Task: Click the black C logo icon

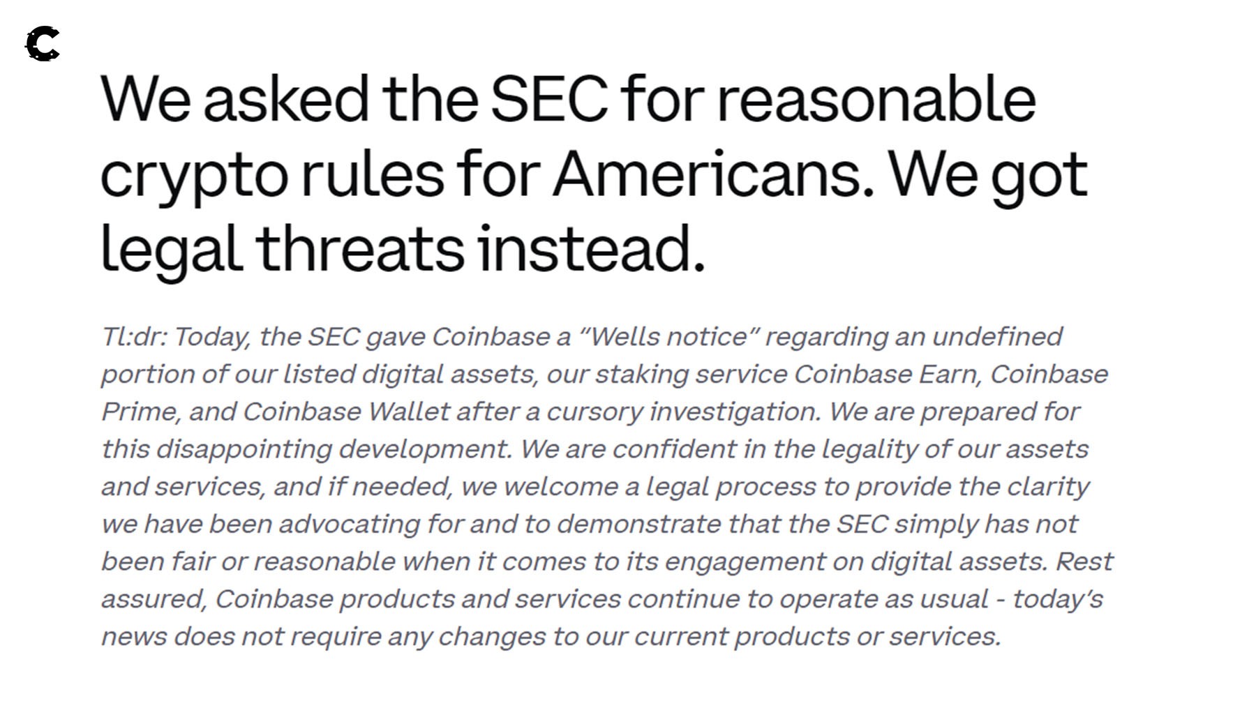Action: point(43,44)
